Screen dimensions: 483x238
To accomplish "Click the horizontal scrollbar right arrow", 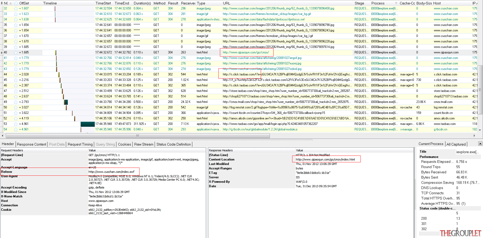I will pyautogui.click(x=474, y=136).
